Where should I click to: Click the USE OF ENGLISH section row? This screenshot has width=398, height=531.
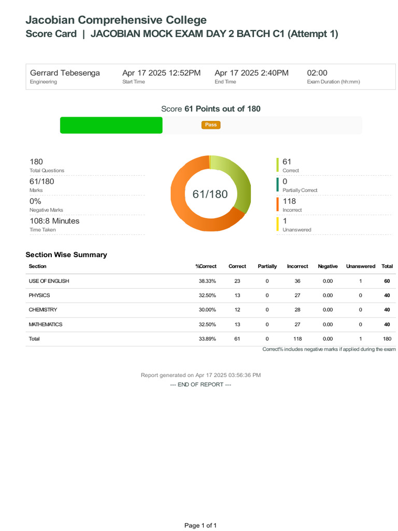pos(210,281)
